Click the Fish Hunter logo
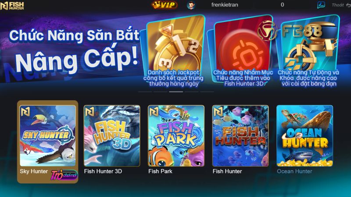 (12, 6)
